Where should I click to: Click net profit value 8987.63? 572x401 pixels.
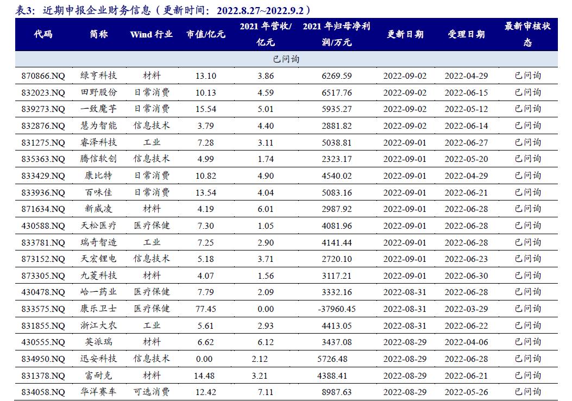(x=337, y=392)
